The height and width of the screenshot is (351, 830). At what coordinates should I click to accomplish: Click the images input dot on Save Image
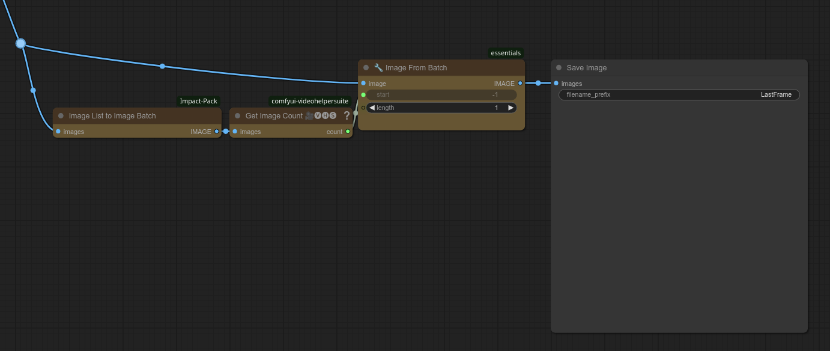(x=556, y=84)
